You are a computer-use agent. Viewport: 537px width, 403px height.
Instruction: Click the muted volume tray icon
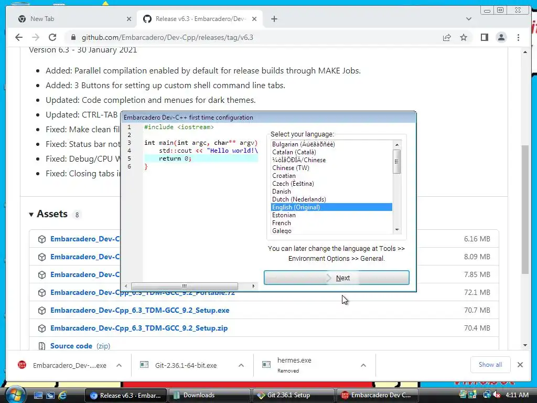pos(497,395)
